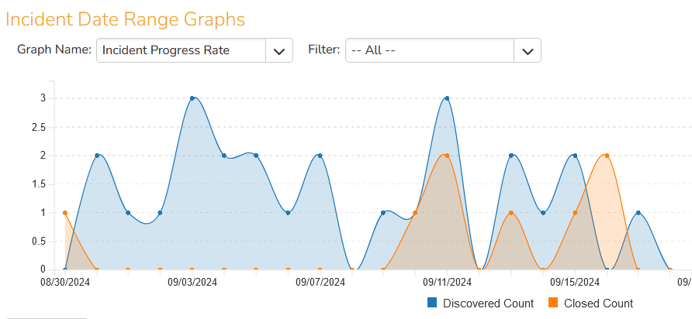
Task: Click the 'Filter:' label
Action: 324,50
